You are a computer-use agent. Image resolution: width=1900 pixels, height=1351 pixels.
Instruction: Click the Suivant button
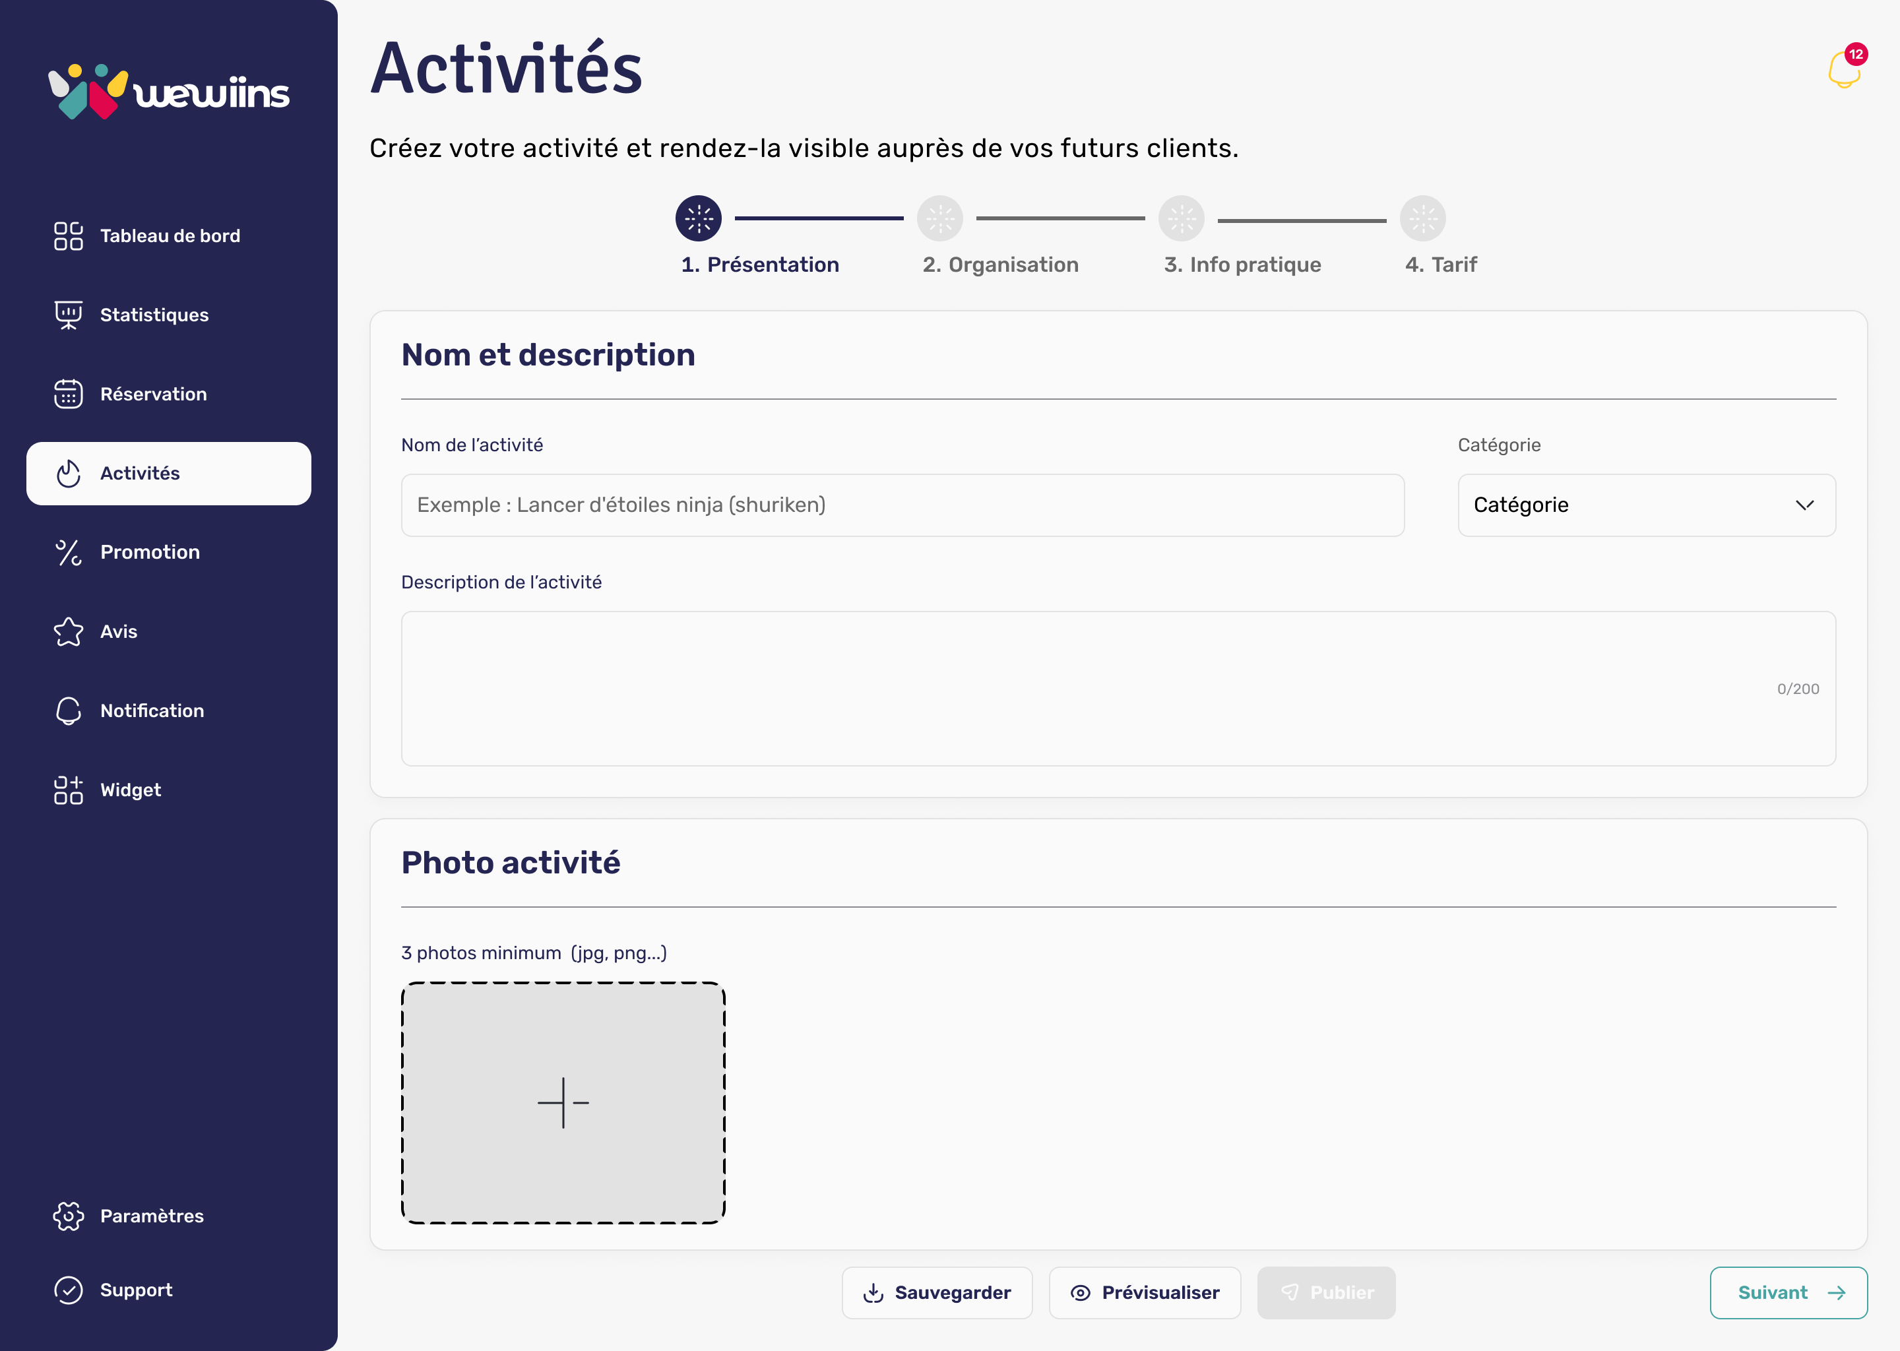pos(1789,1293)
